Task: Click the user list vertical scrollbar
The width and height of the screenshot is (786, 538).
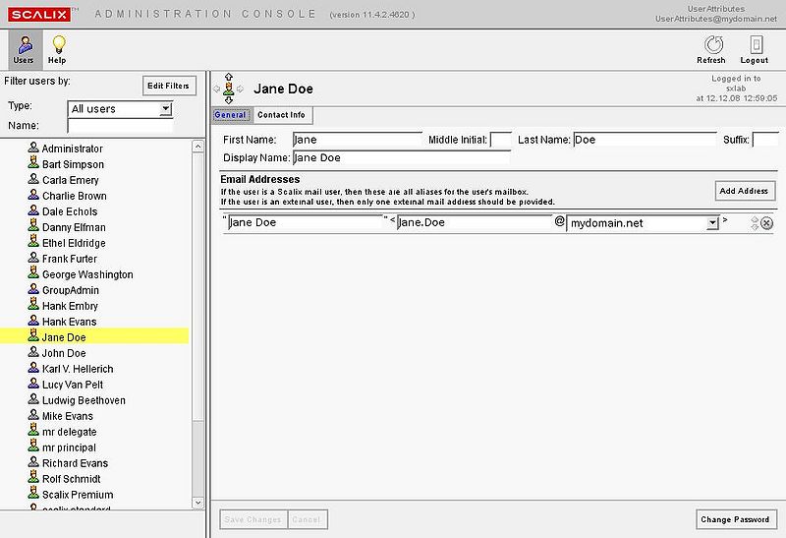Action: pos(199,325)
